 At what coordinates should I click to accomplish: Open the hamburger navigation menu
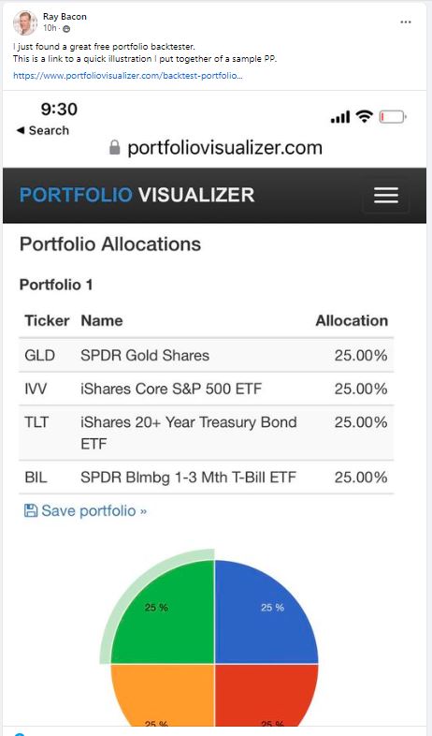point(386,196)
